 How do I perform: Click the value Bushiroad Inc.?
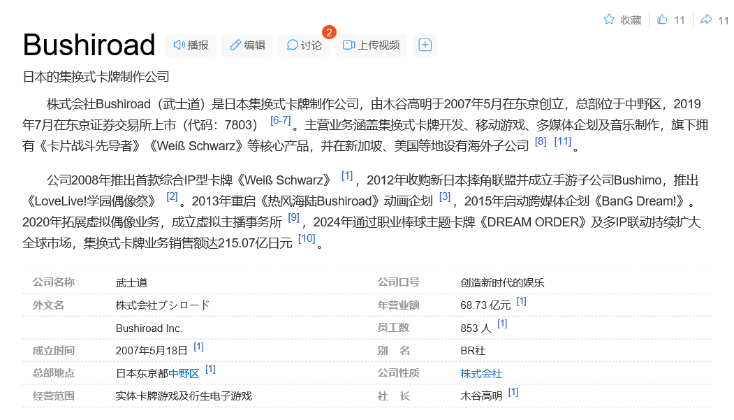pos(149,328)
